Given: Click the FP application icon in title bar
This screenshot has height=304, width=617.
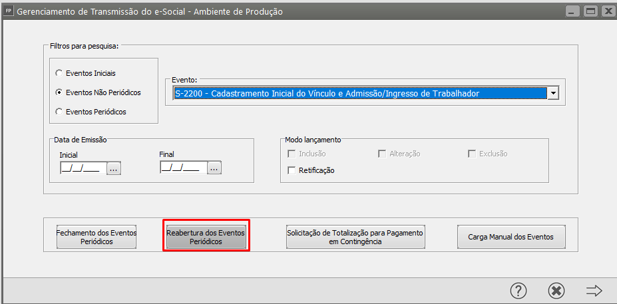Looking at the screenshot, I should tap(9, 11).
